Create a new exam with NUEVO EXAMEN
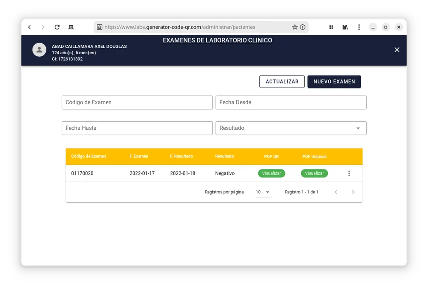The height and width of the screenshot is (289, 428). tap(334, 82)
